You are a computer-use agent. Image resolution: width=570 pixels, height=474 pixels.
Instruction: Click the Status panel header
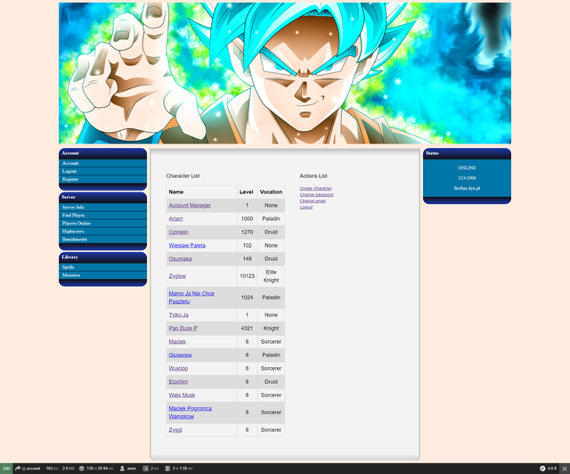(467, 153)
